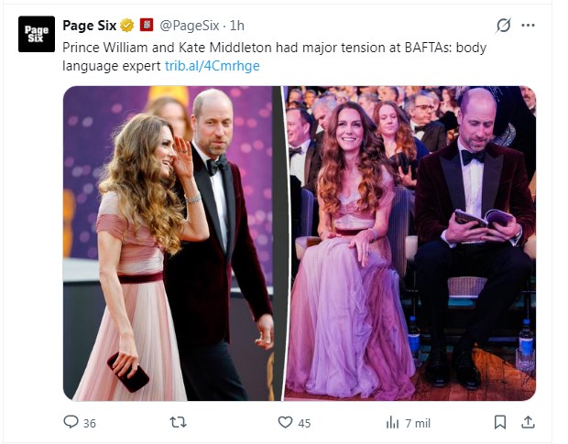This screenshot has height=444, width=568.
Task: Like the post with the heart icon
Action: tap(285, 422)
